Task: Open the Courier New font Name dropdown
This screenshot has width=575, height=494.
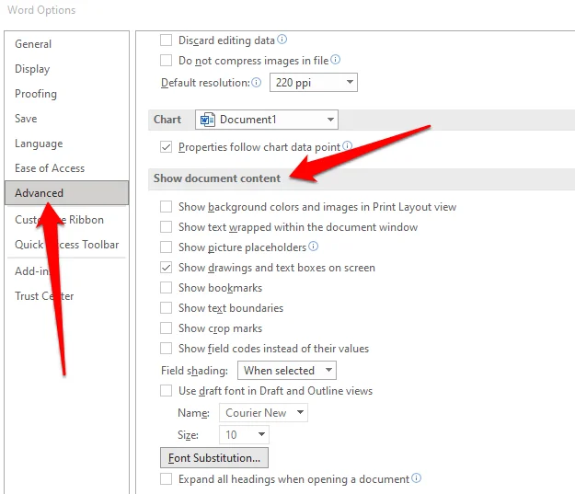Action: pyautogui.click(x=263, y=412)
